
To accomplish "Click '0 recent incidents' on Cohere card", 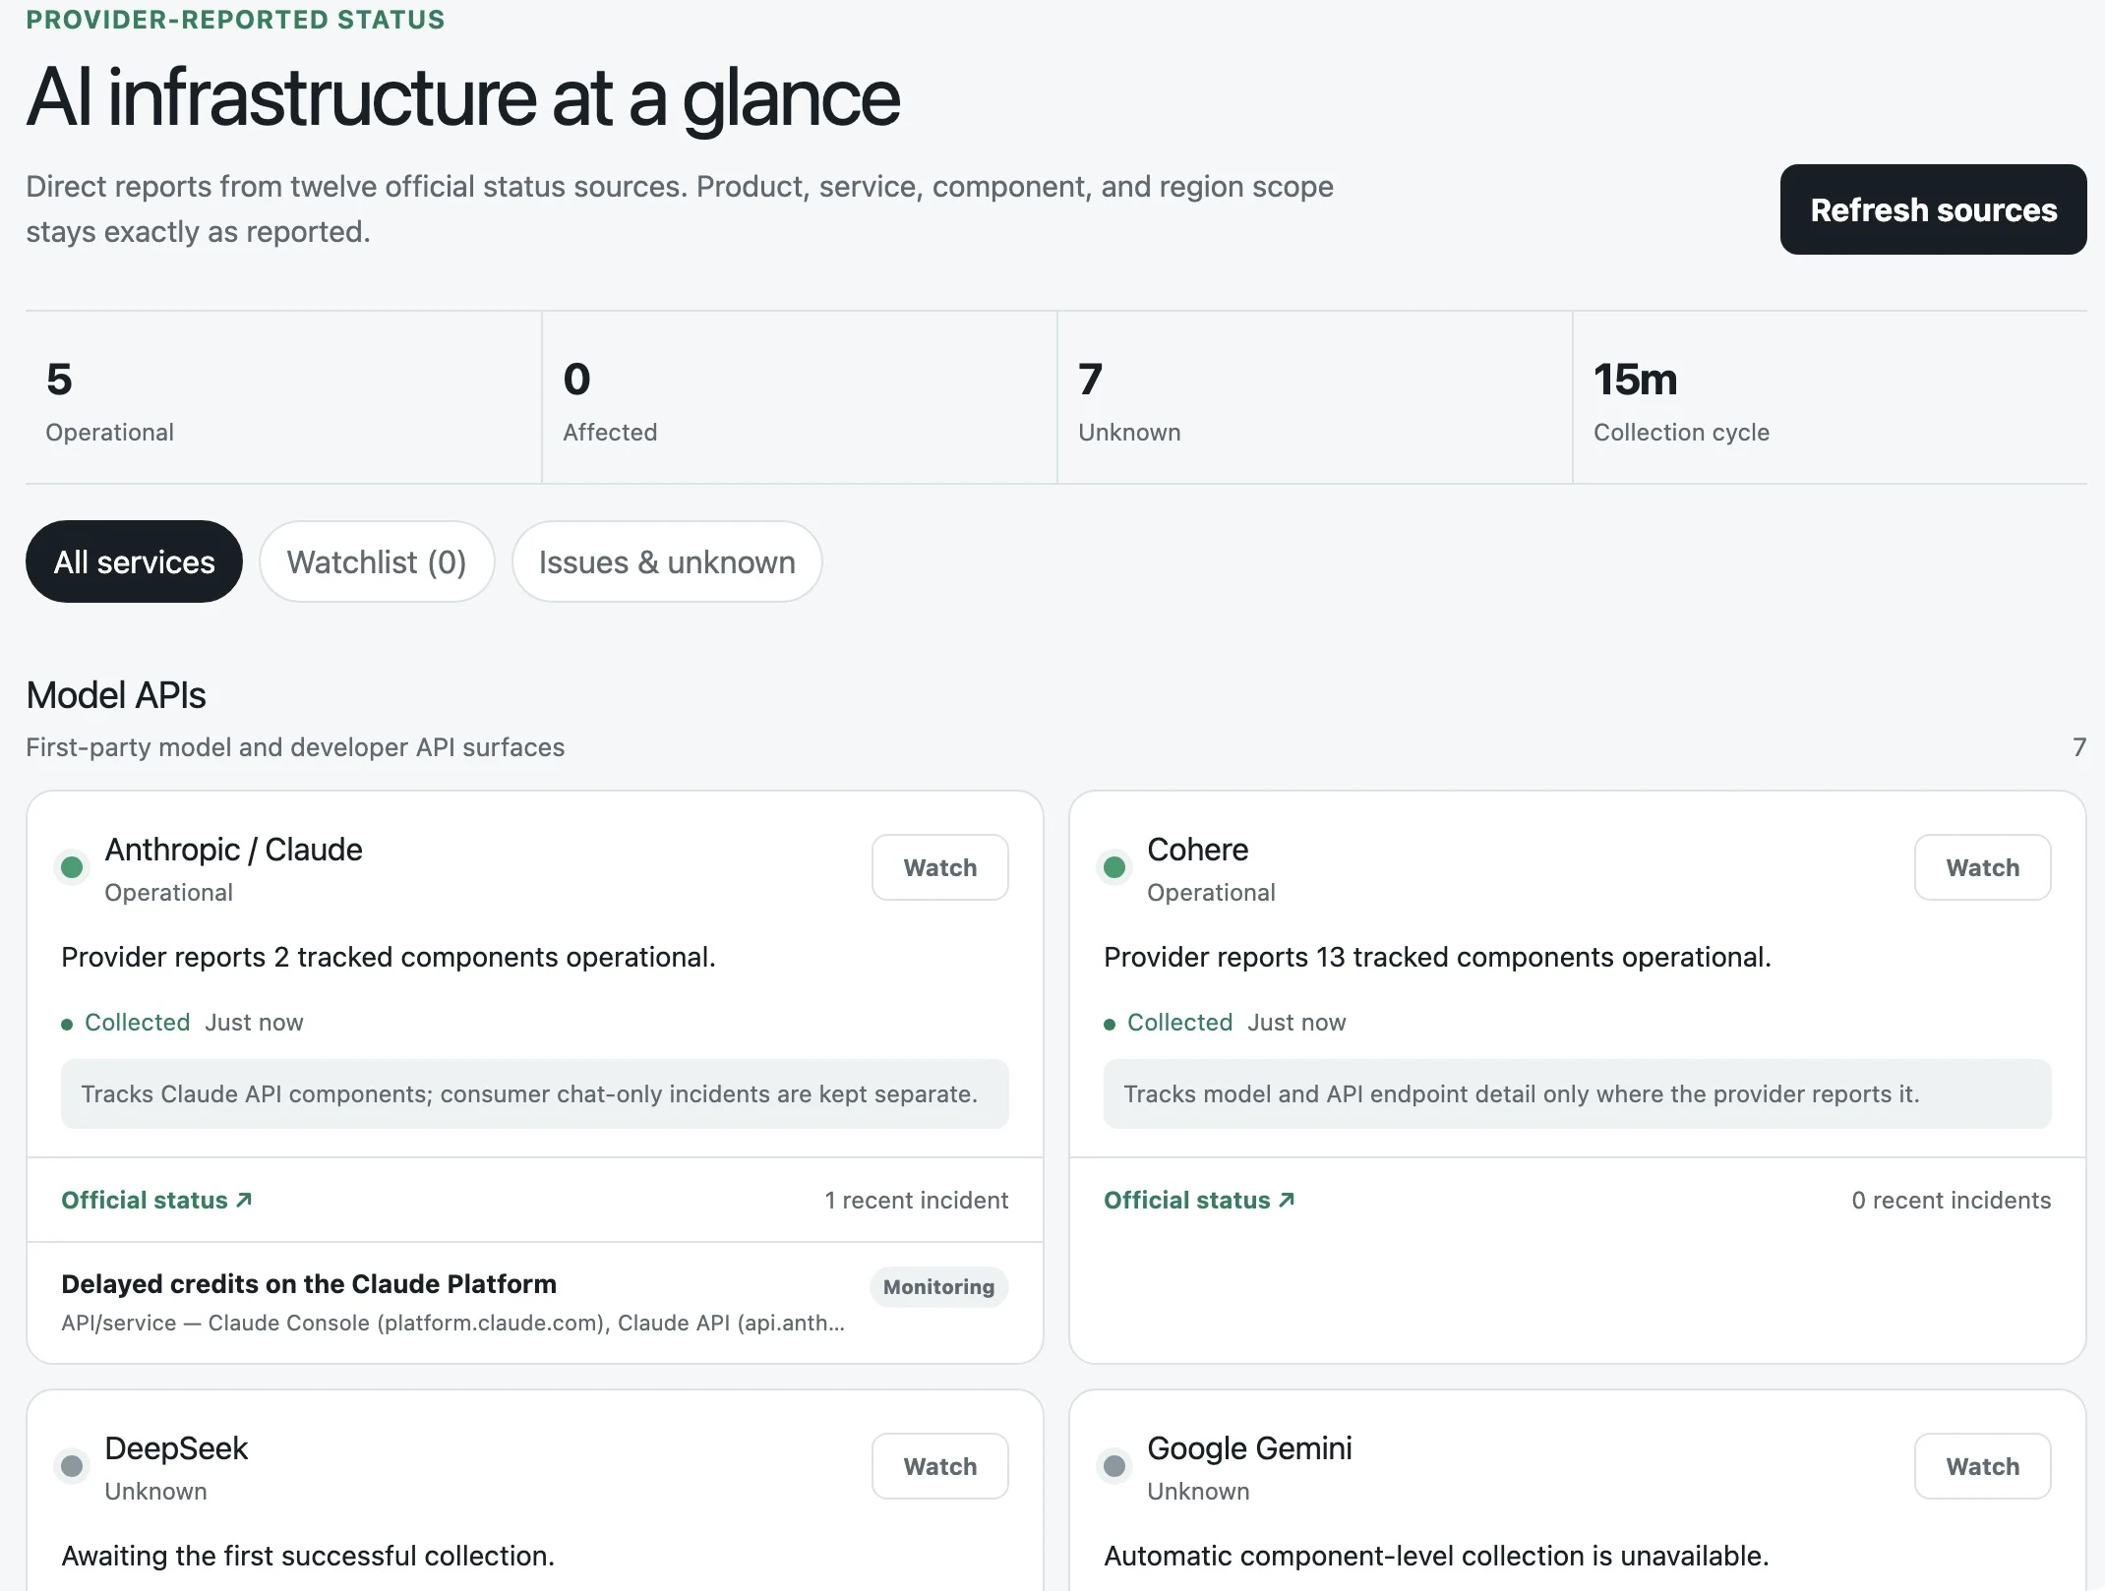I will (1951, 1201).
